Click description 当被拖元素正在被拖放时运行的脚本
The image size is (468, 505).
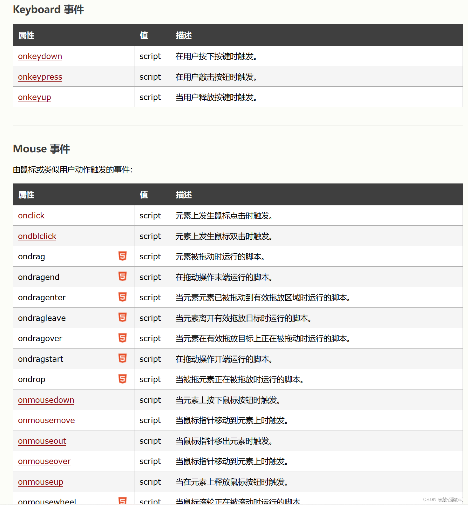click(240, 379)
